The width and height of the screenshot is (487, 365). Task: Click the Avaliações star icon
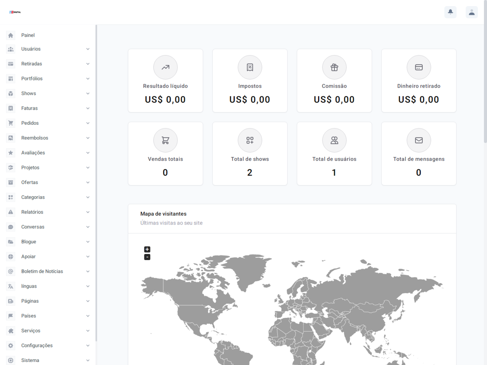(11, 153)
